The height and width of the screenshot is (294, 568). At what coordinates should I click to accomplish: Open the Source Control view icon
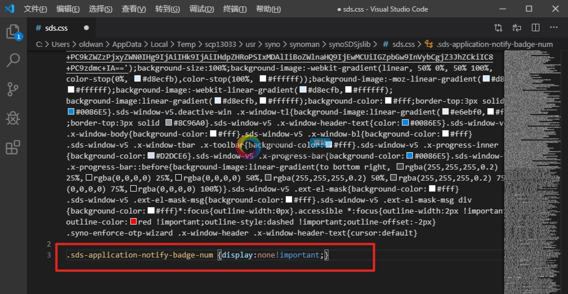pos(13,89)
